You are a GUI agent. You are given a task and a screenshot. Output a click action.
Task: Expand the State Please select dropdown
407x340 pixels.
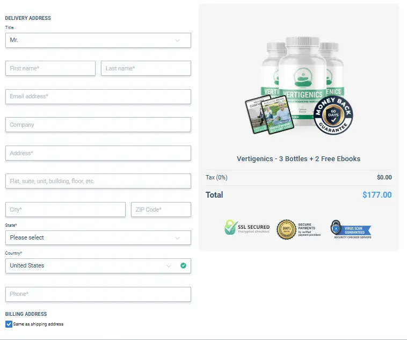[x=98, y=237]
